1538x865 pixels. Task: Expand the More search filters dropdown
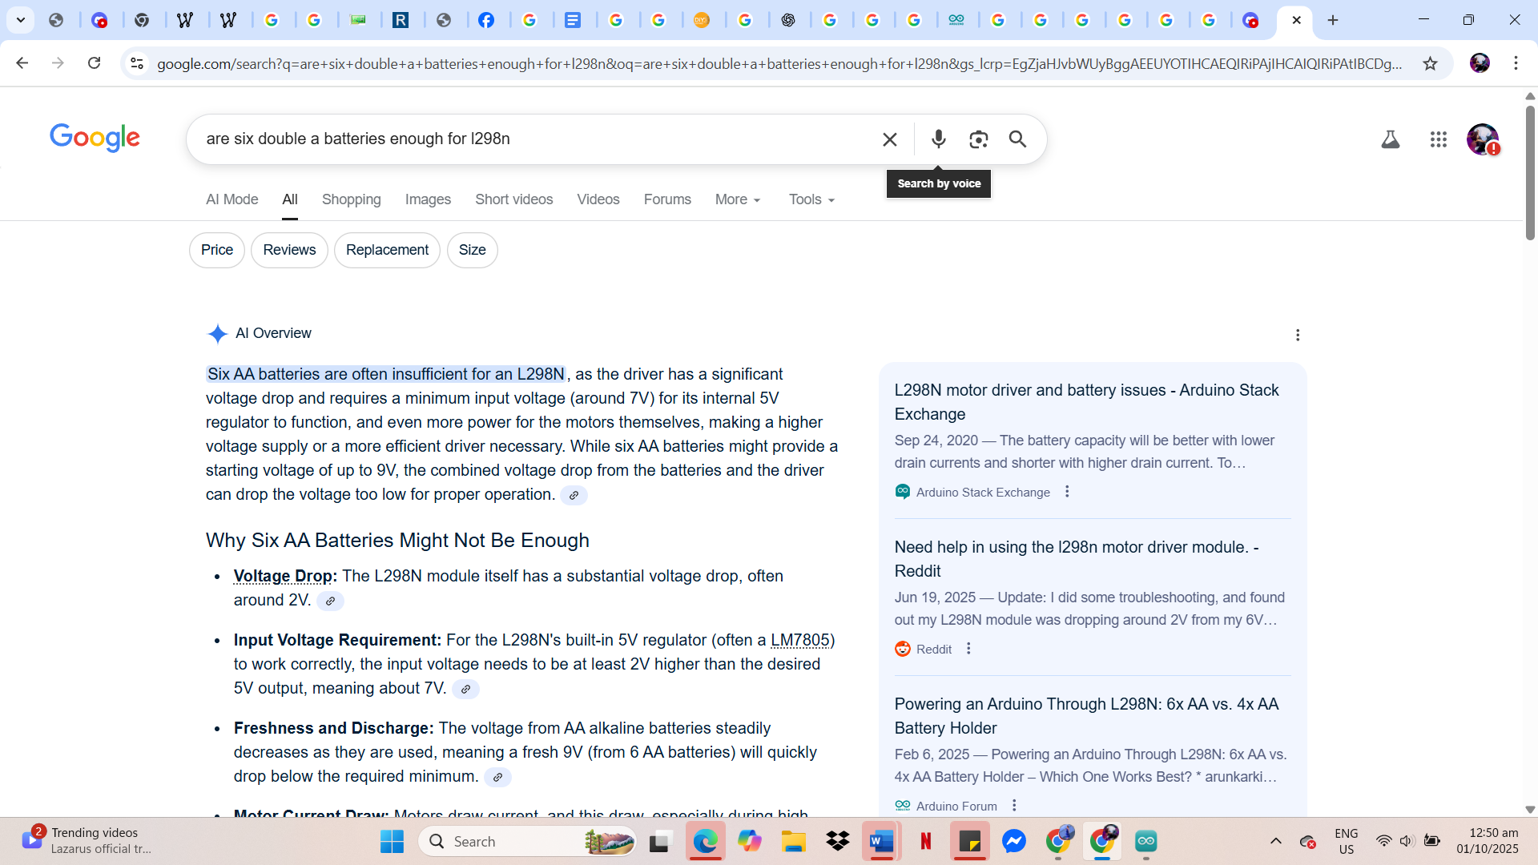(738, 199)
